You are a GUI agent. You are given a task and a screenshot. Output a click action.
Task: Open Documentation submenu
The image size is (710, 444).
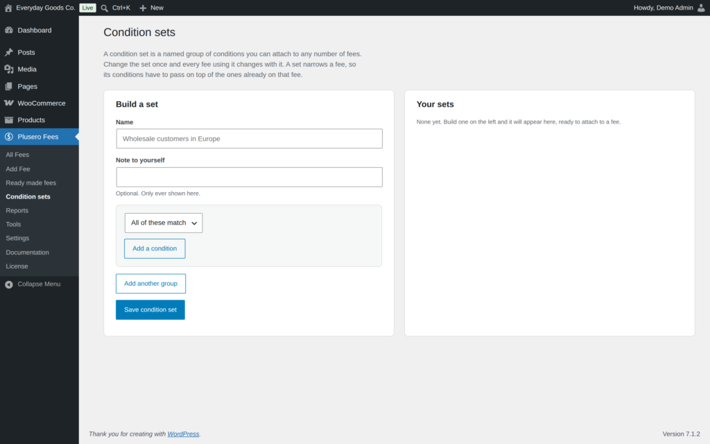(x=27, y=252)
